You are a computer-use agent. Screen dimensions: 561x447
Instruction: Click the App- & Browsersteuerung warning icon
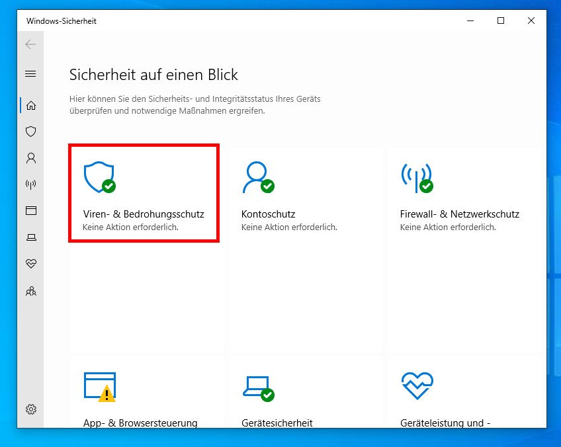[100, 387]
